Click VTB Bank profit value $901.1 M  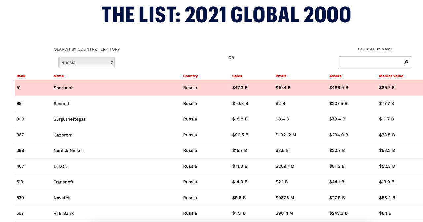(x=284, y=213)
